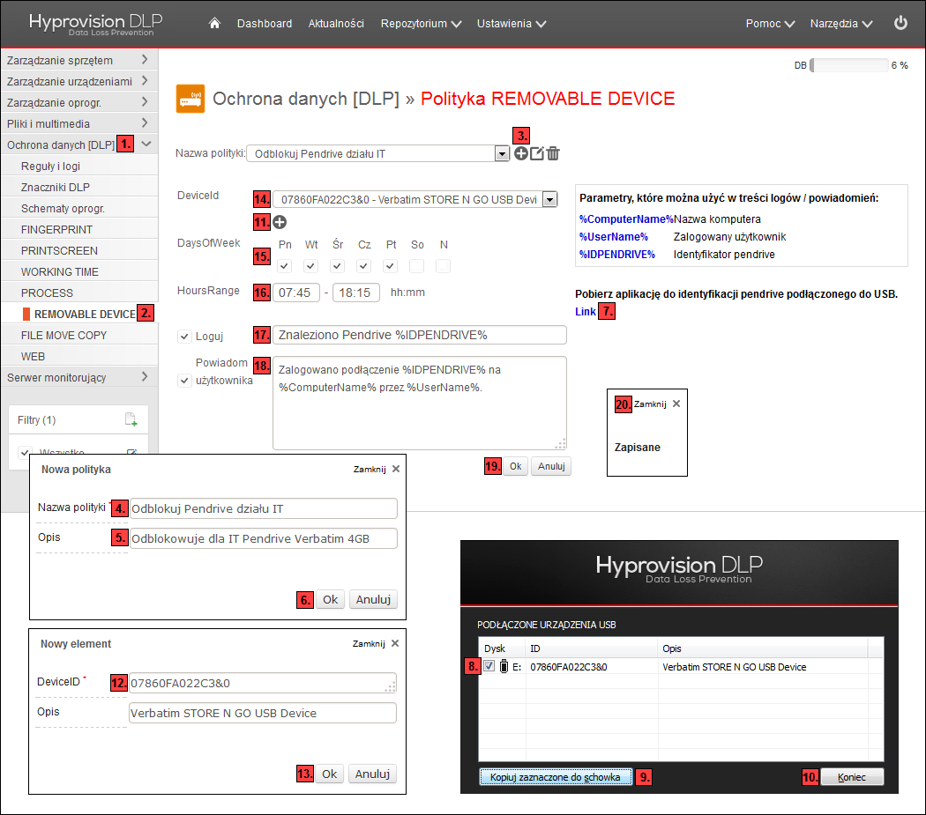Expand Zarządzanie sprzętem section
Image resolution: width=926 pixels, height=815 pixels.
click(79, 60)
